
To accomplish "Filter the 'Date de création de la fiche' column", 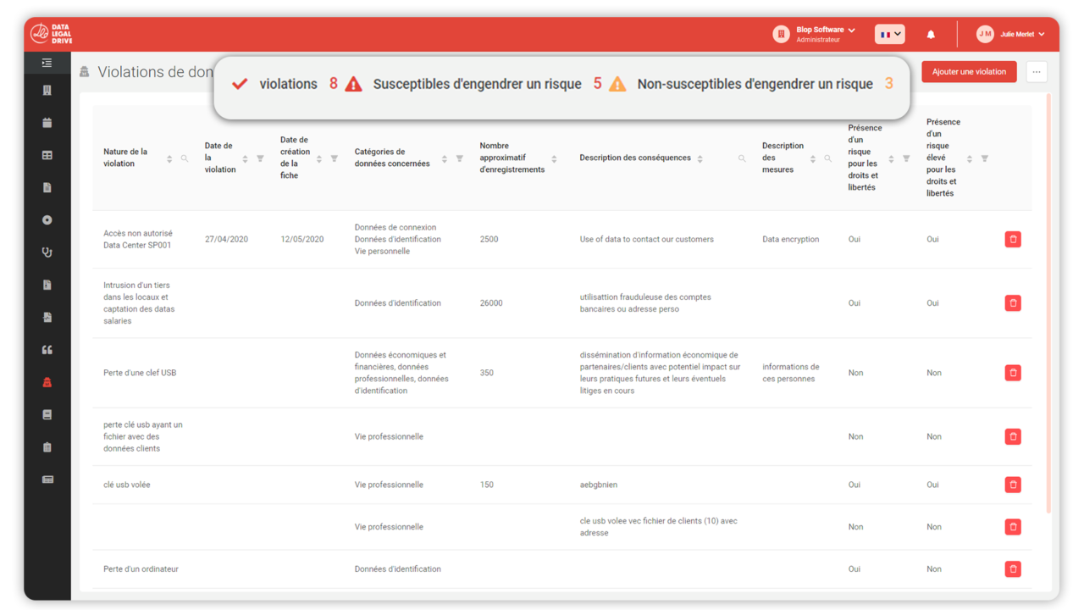I will [335, 158].
